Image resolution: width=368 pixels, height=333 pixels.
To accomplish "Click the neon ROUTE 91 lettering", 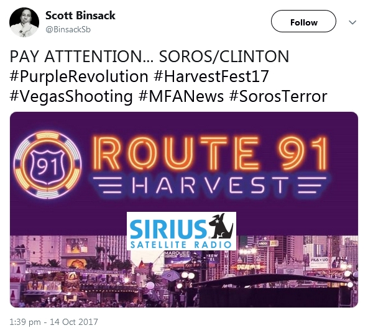I will (211, 153).
